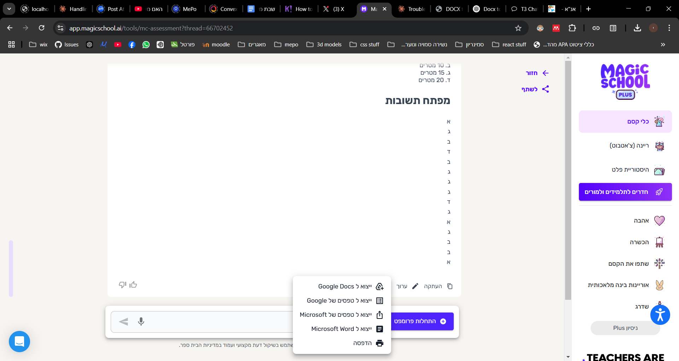The height and width of the screenshot is (361, 679).
Task: Navigate back in browser history
Action: pyautogui.click(x=10, y=28)
